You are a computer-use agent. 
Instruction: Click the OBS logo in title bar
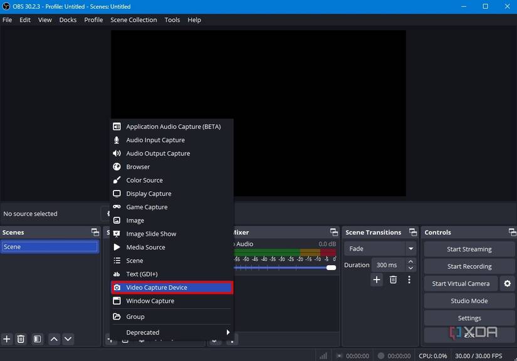6,6
